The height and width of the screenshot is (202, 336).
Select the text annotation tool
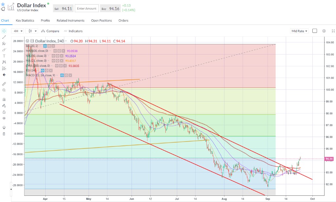4,56
